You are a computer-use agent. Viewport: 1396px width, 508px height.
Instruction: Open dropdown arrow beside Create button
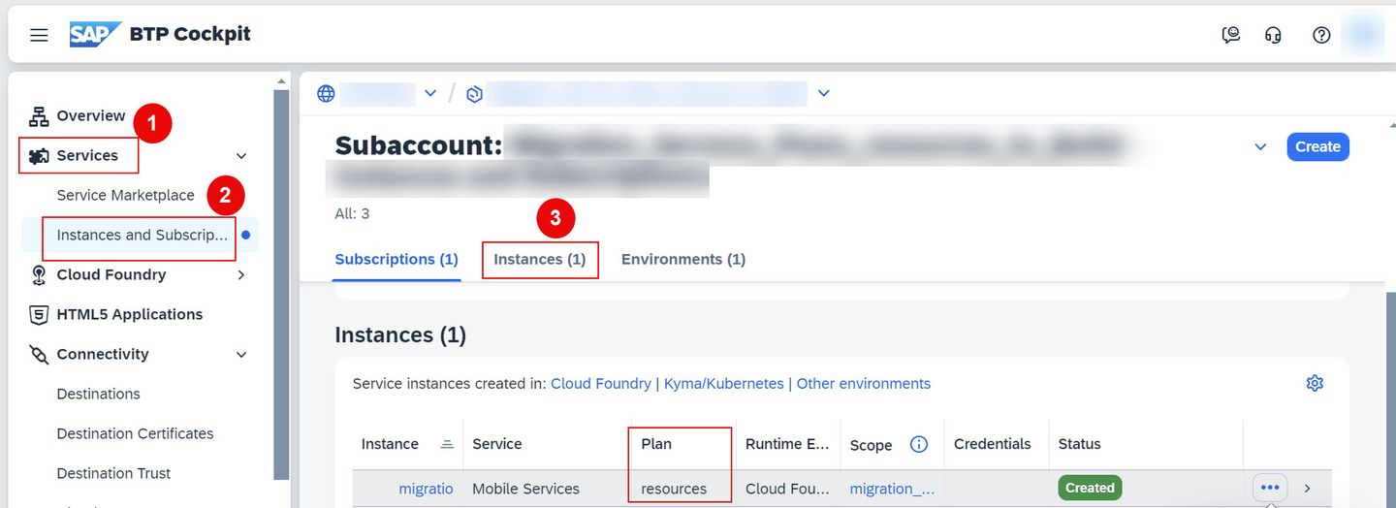tap(1260, 147)
